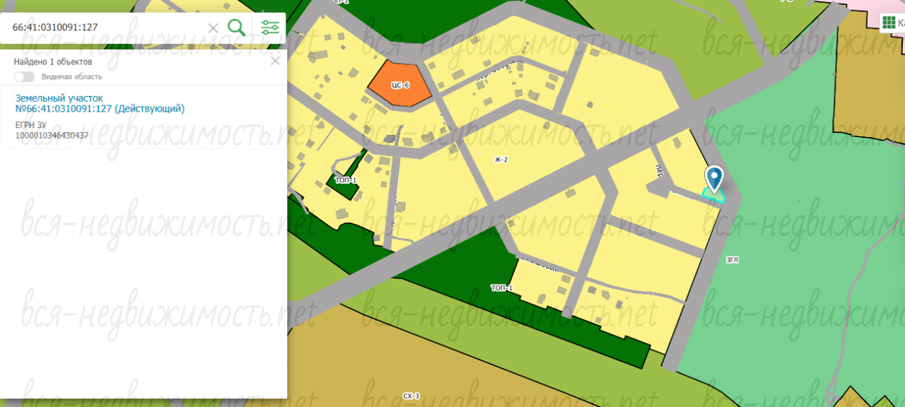Click the Найдено 1 объектов header
The width and height of the screenshot is (905, 407).
(53, 61)
